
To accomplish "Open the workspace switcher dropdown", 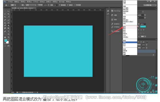I will point(150,5).
